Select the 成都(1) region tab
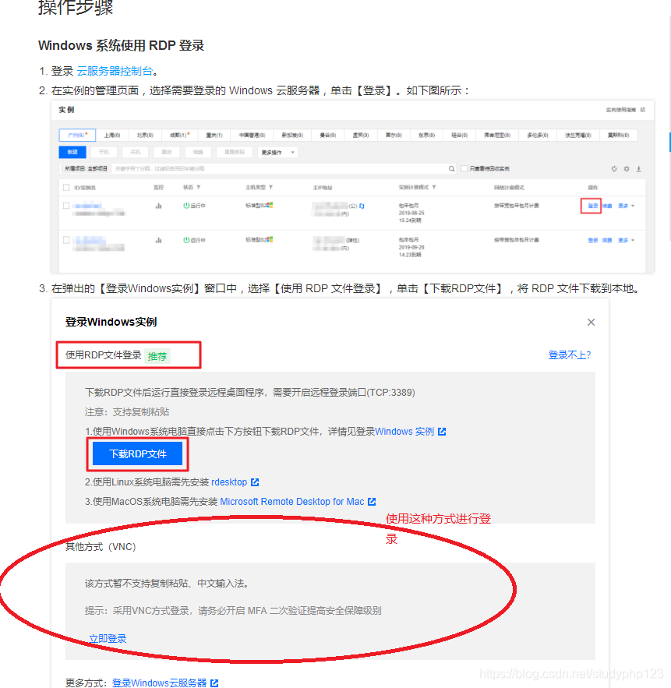Image resolution: width=671 pixels, height=688 pixels. pyautogui.click(x=179, y=135)
